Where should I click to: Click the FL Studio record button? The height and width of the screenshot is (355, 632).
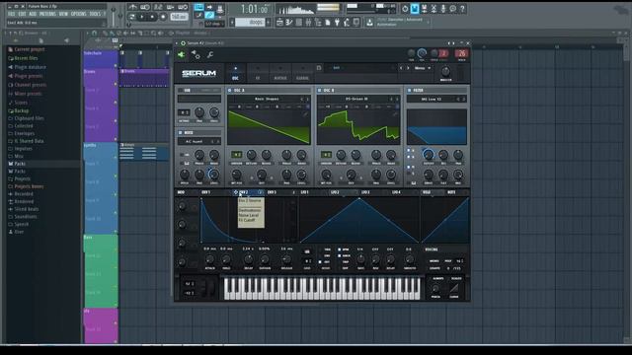point(163,17)
